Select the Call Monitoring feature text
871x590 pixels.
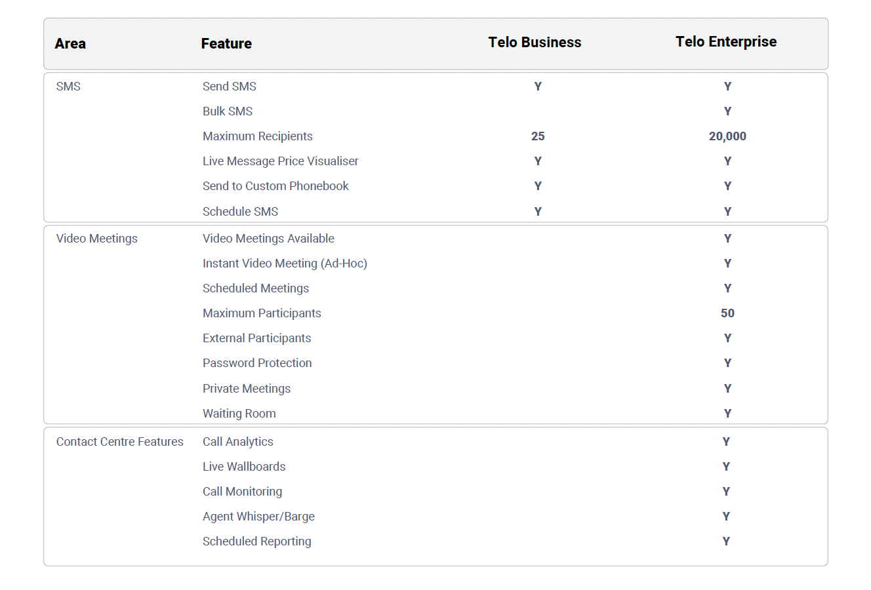[x=242, y=492]
